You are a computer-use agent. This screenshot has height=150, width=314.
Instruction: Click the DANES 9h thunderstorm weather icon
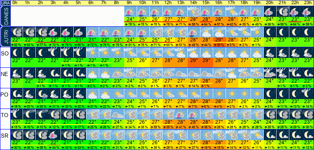point(130,12)
